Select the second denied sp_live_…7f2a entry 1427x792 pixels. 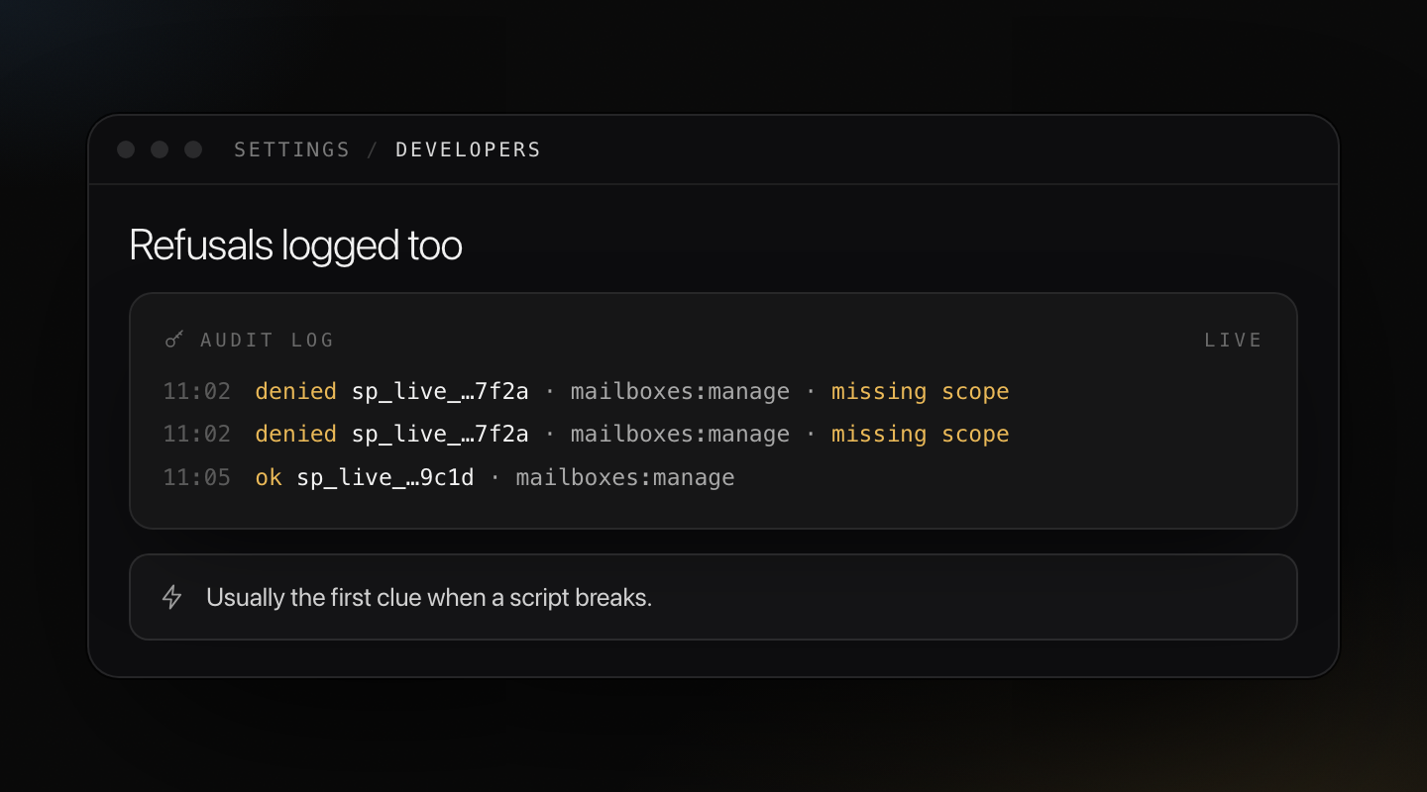pos(586,434)
